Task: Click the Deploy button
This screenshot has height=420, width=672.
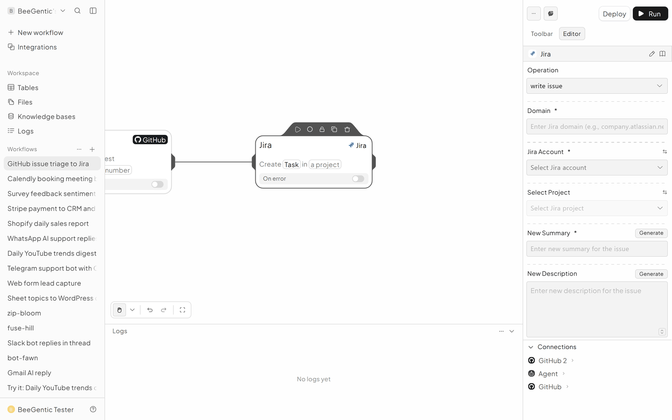Action: coord(614,14)
